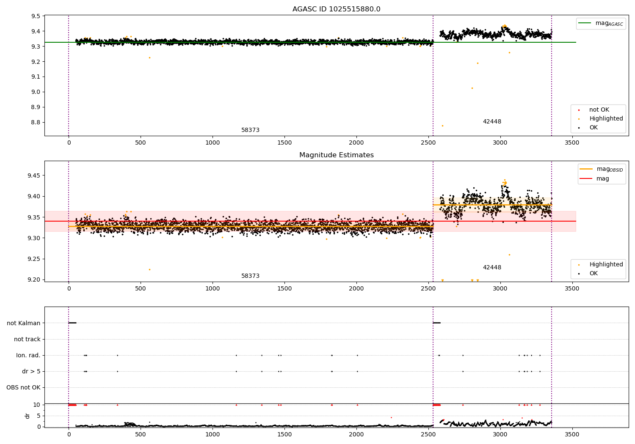Click the 'not Kalman' row label

[x=24, y=323]
